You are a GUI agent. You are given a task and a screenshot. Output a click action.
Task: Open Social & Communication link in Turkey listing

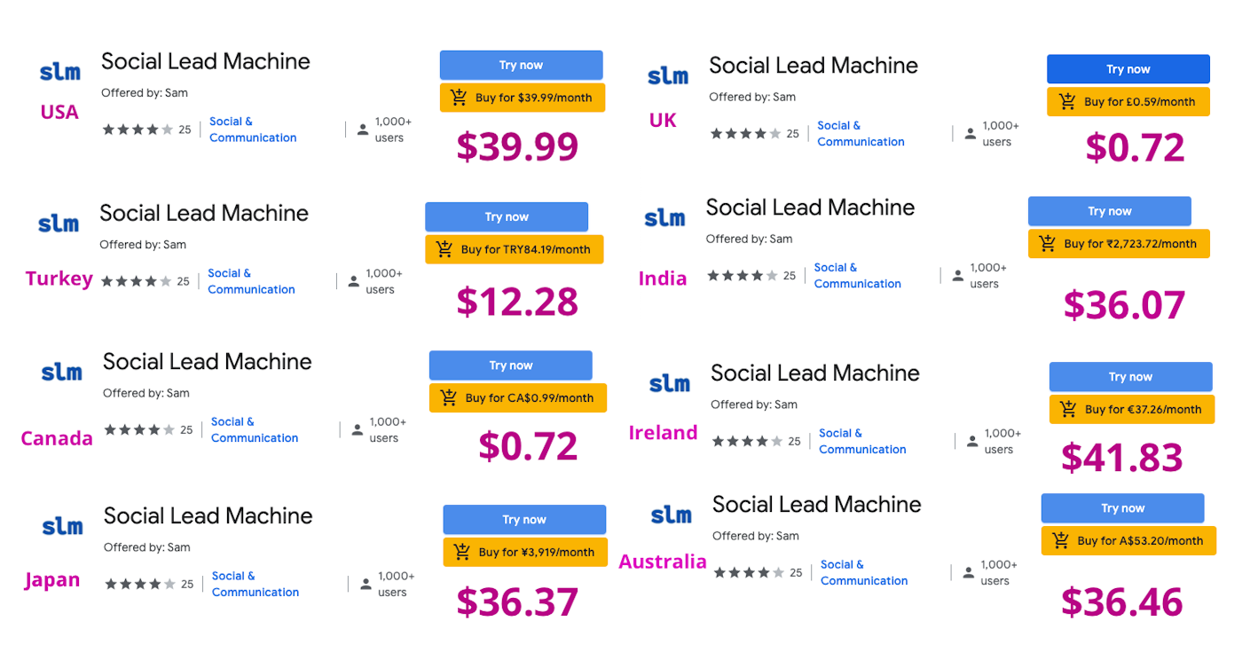(x=252, y=281)
